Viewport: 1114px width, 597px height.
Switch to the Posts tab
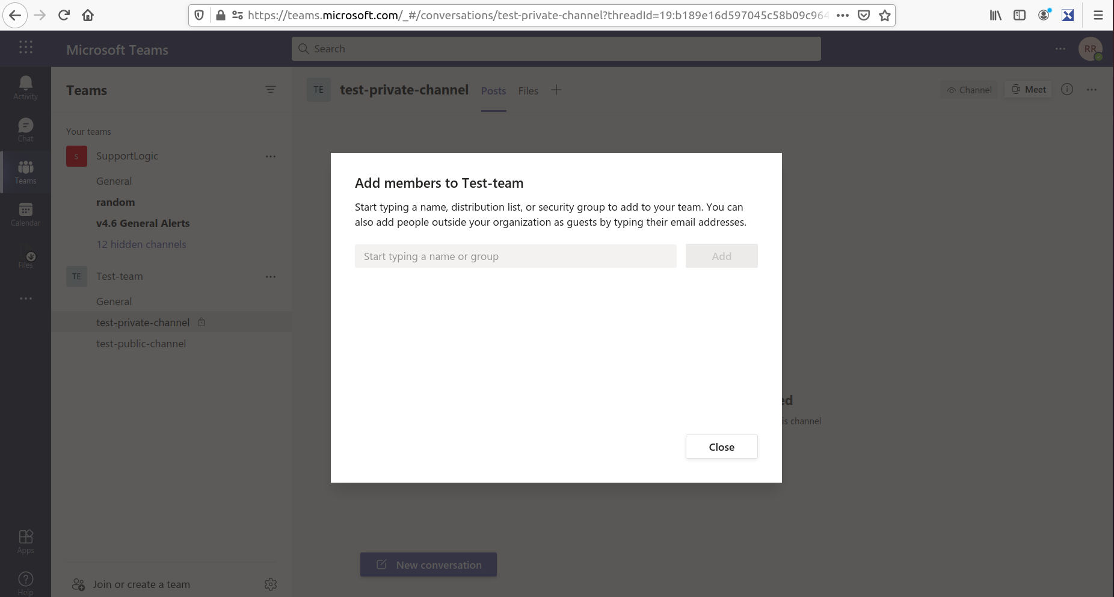pyautogui.click(x=493, y=91)
